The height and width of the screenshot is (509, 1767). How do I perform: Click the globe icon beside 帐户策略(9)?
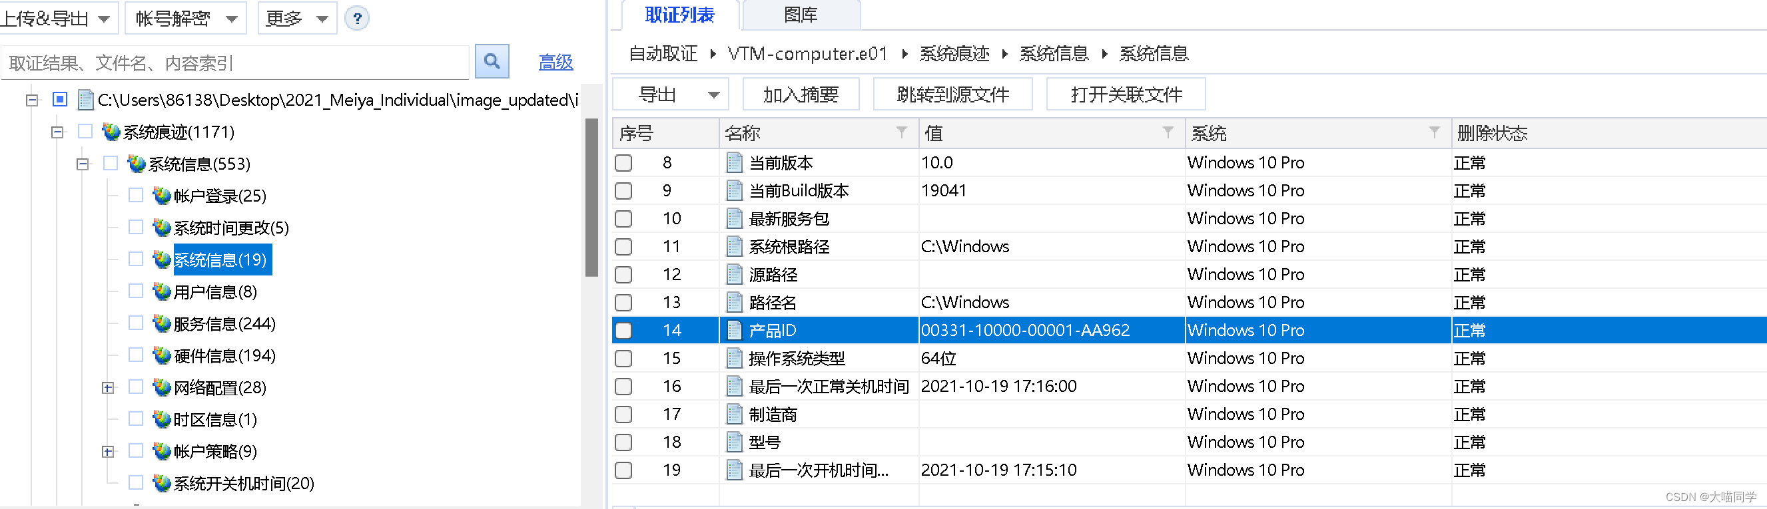(x=161, y=452)
